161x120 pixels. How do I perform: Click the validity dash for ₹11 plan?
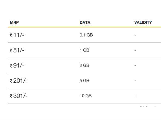[x=135, y=35]
